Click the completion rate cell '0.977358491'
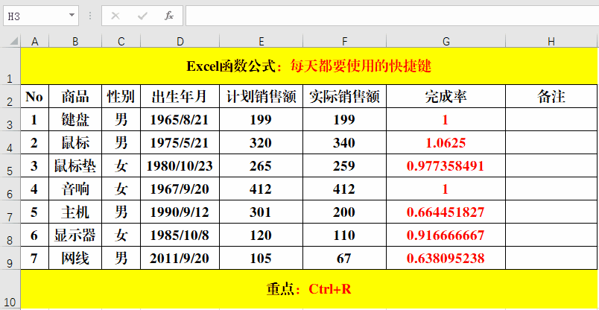Screen dimensions: 599x310 coord(446,166)
